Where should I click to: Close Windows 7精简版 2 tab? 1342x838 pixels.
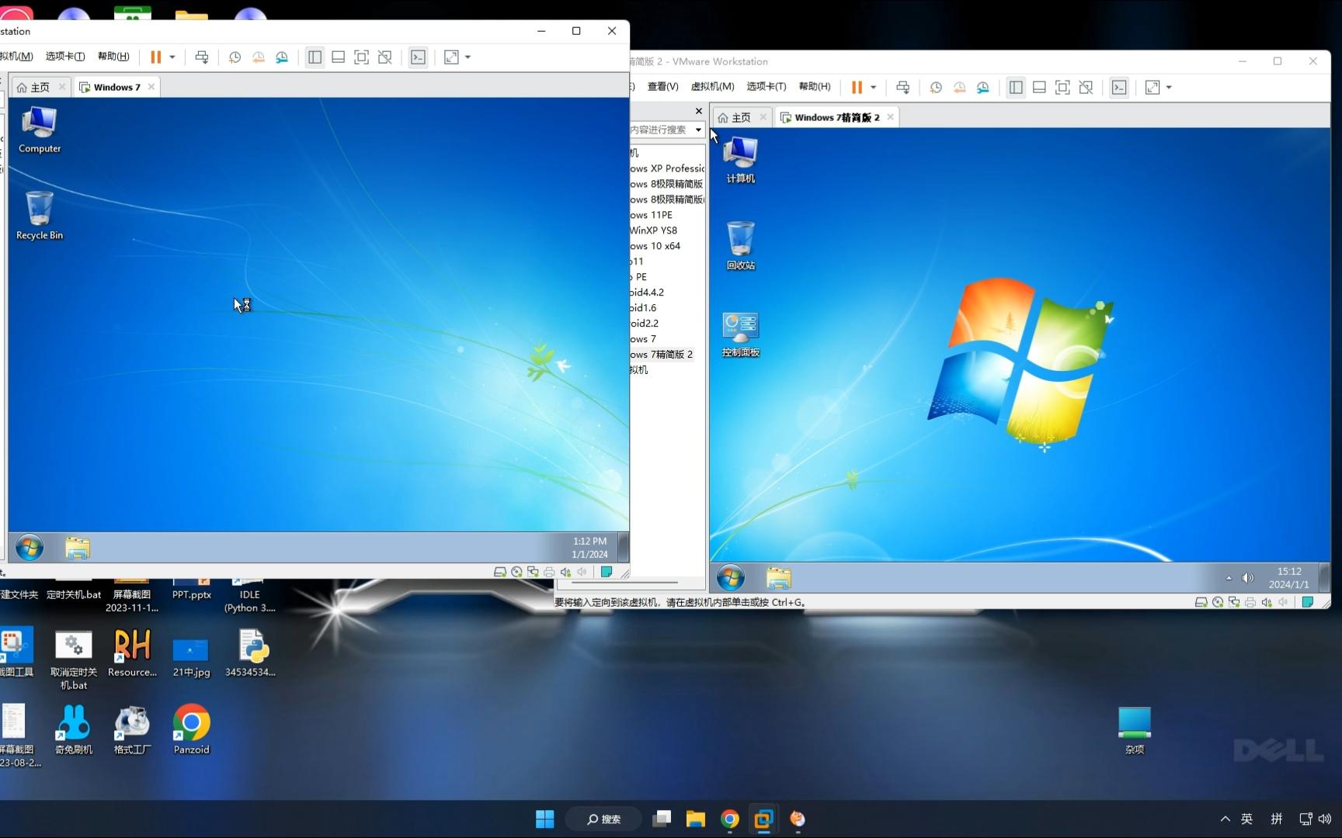(891, 117)
